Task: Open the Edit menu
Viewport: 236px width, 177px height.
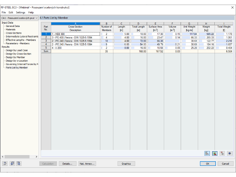Action: 11,12
